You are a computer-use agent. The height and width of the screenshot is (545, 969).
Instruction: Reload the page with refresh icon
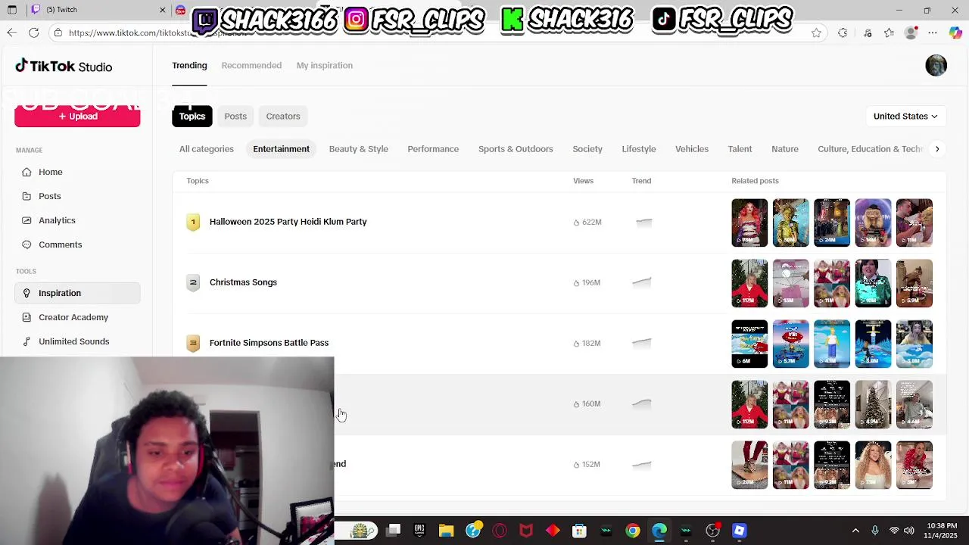tap(34, 33)
